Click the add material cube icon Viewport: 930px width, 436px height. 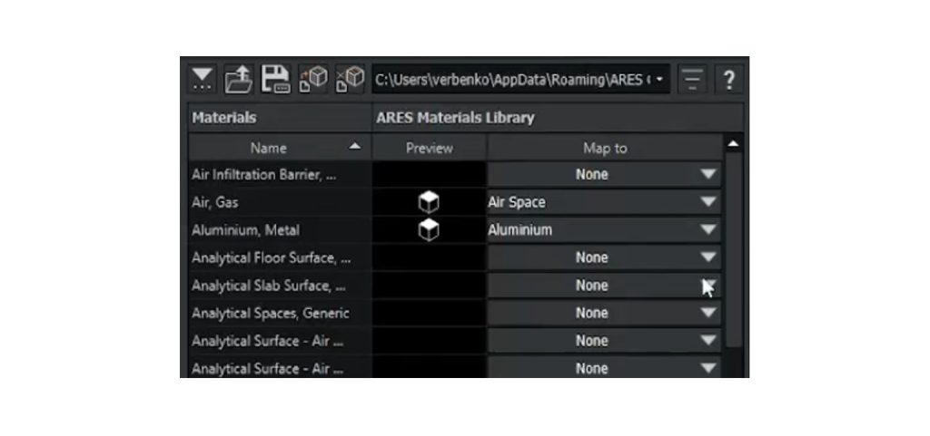pyautogui.click(x=312, y=80)
